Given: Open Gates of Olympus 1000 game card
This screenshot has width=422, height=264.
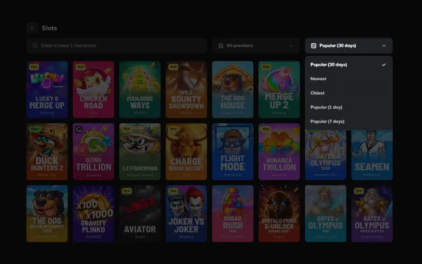Looking at the screenshot, I should [x=325, y=214].
